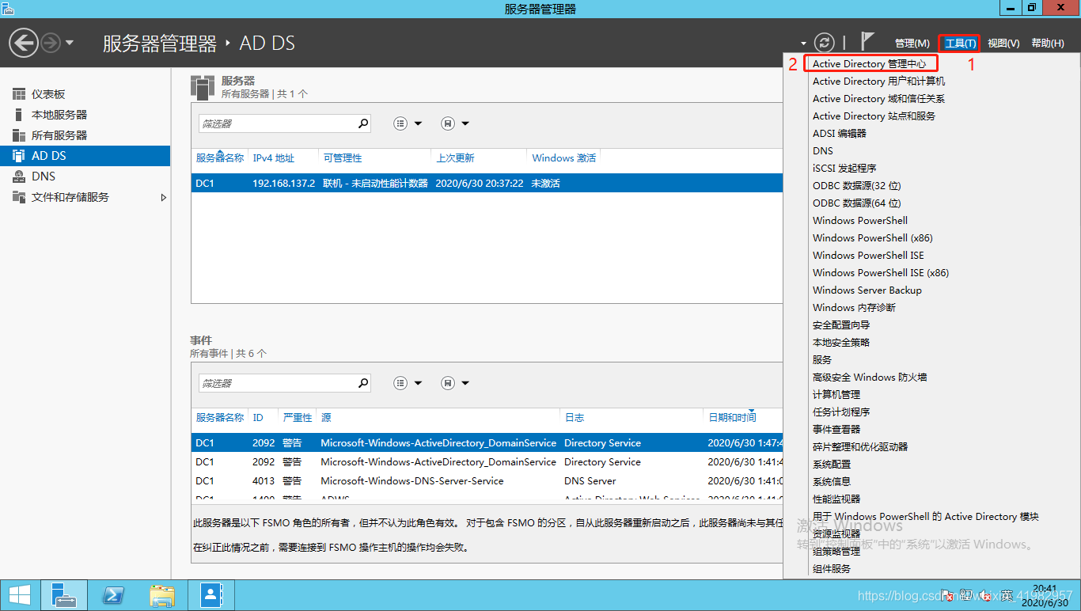This screenshot has height=611, width=1081.
Task: Open 高级安全 Windows 防火墙
Action: tap(870, 377)
